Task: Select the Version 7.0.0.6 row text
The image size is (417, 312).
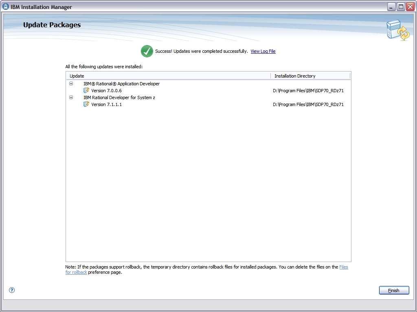Action: (x=106, y=91)
